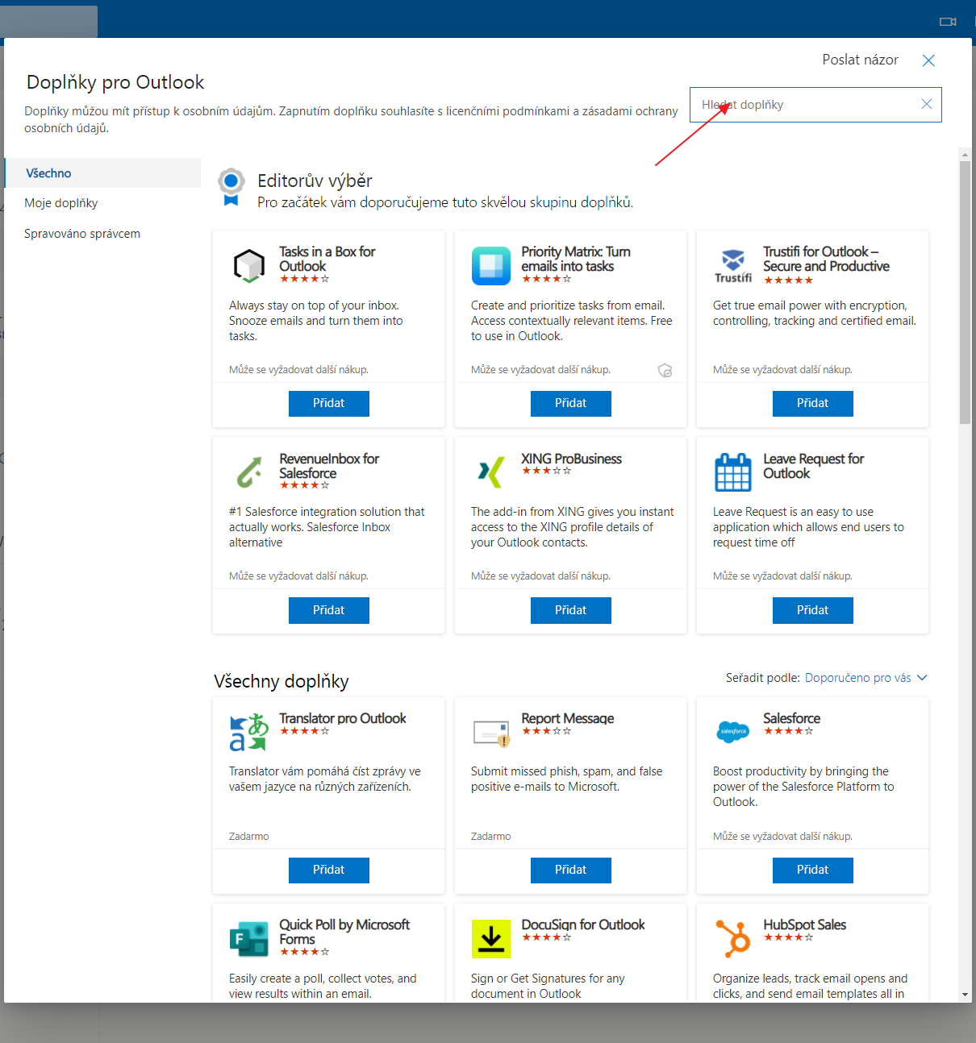Click the Editorův výběr ribbon badge icon
The image size is (976, 1043).
coord(231,187)
